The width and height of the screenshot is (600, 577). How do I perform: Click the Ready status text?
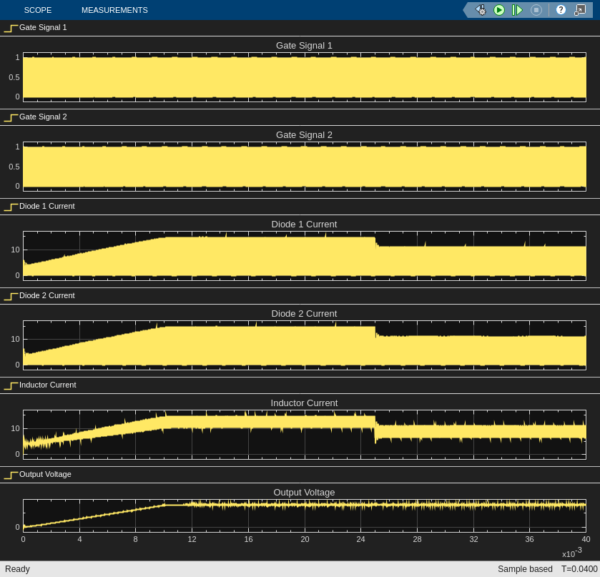pos(17,569)
